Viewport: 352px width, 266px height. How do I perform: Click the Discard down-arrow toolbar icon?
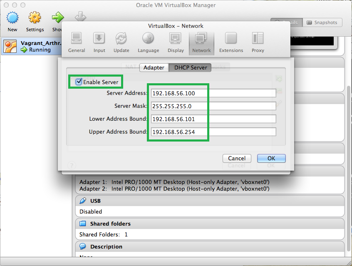point(80,16)
